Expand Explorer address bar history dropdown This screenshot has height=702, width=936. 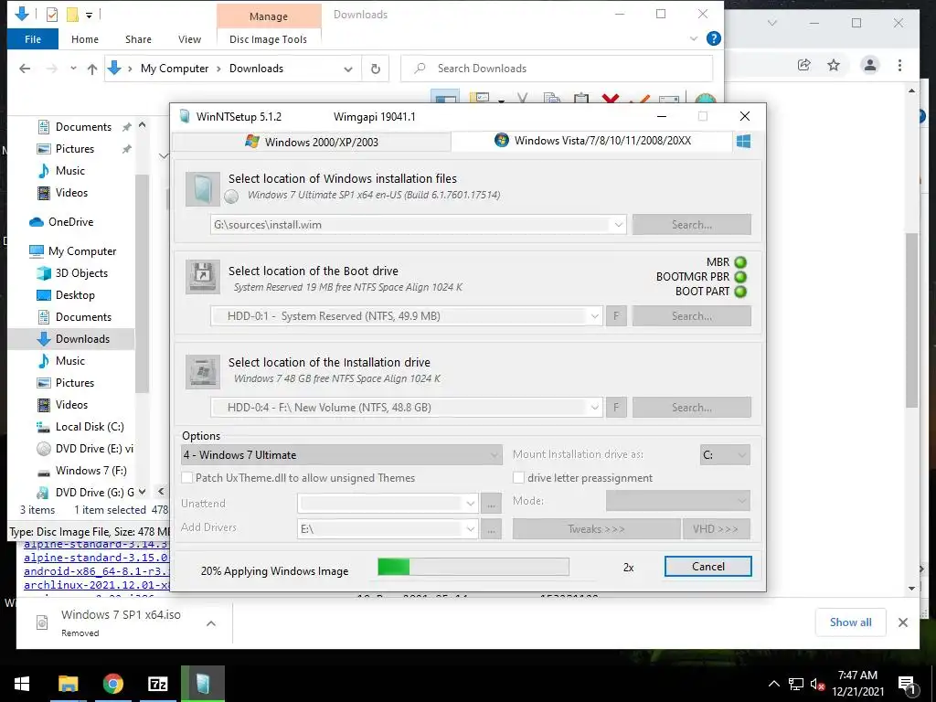(348, 69)
